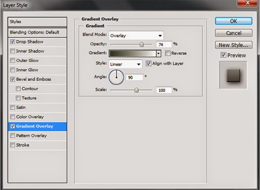Click the Scale slider handle
This screenshot has width=260, height=190.
tap(137, 90)
